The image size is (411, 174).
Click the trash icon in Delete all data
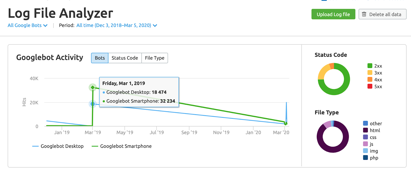(x=364, y=14)
